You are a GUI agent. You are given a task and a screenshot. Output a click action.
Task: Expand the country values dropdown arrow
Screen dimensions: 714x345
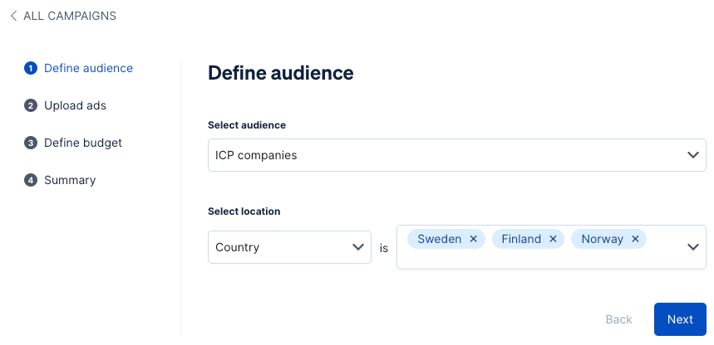click(692, 247)
